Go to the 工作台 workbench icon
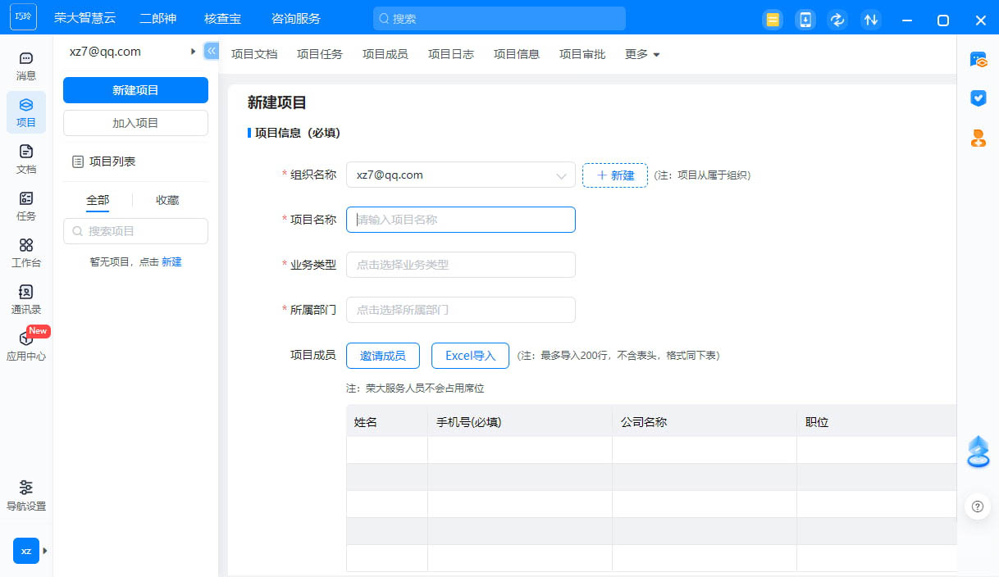The height and width of the screenshot is (577, 999). coord(26,252)
